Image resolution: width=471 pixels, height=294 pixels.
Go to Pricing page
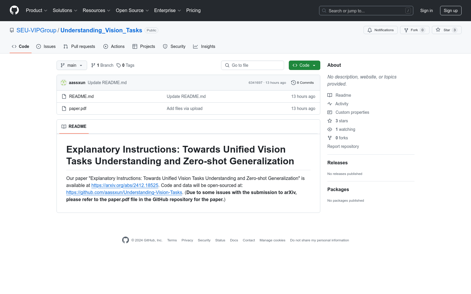[193, 11]
